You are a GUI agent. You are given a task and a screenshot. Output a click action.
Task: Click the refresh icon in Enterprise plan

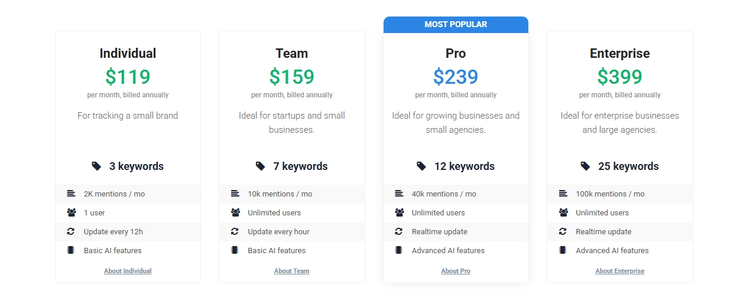pyautogui.click(x=563, y=231)
